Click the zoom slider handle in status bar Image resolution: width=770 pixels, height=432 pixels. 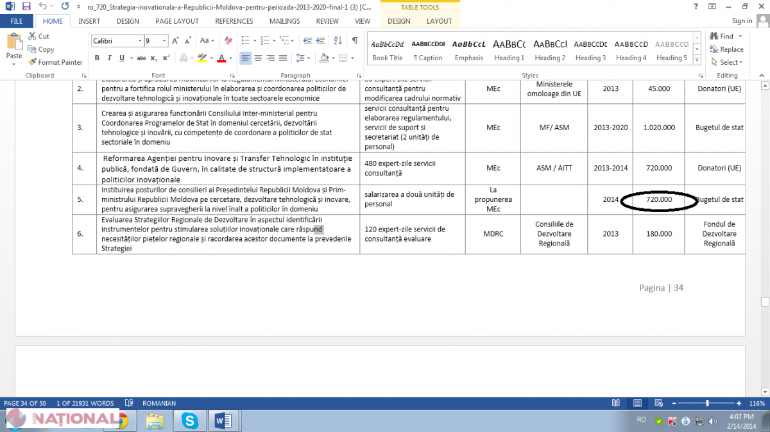point(707,403)
